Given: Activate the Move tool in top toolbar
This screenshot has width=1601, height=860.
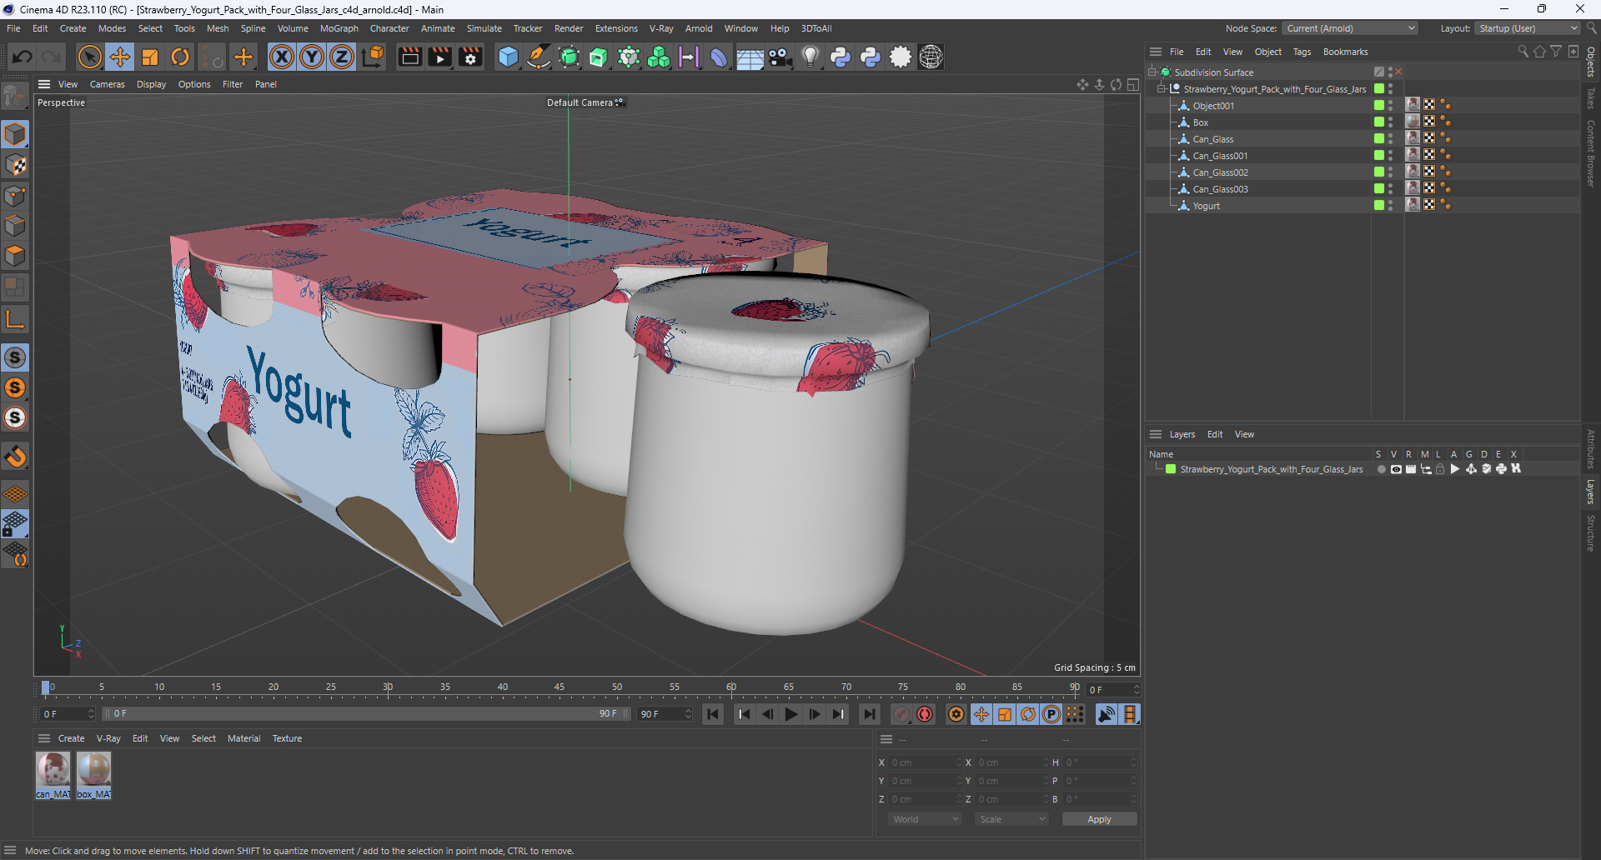Looking at the screenshot, I should [120, 57].
